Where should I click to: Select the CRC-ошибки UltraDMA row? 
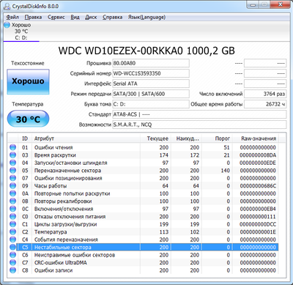point(144,262)
